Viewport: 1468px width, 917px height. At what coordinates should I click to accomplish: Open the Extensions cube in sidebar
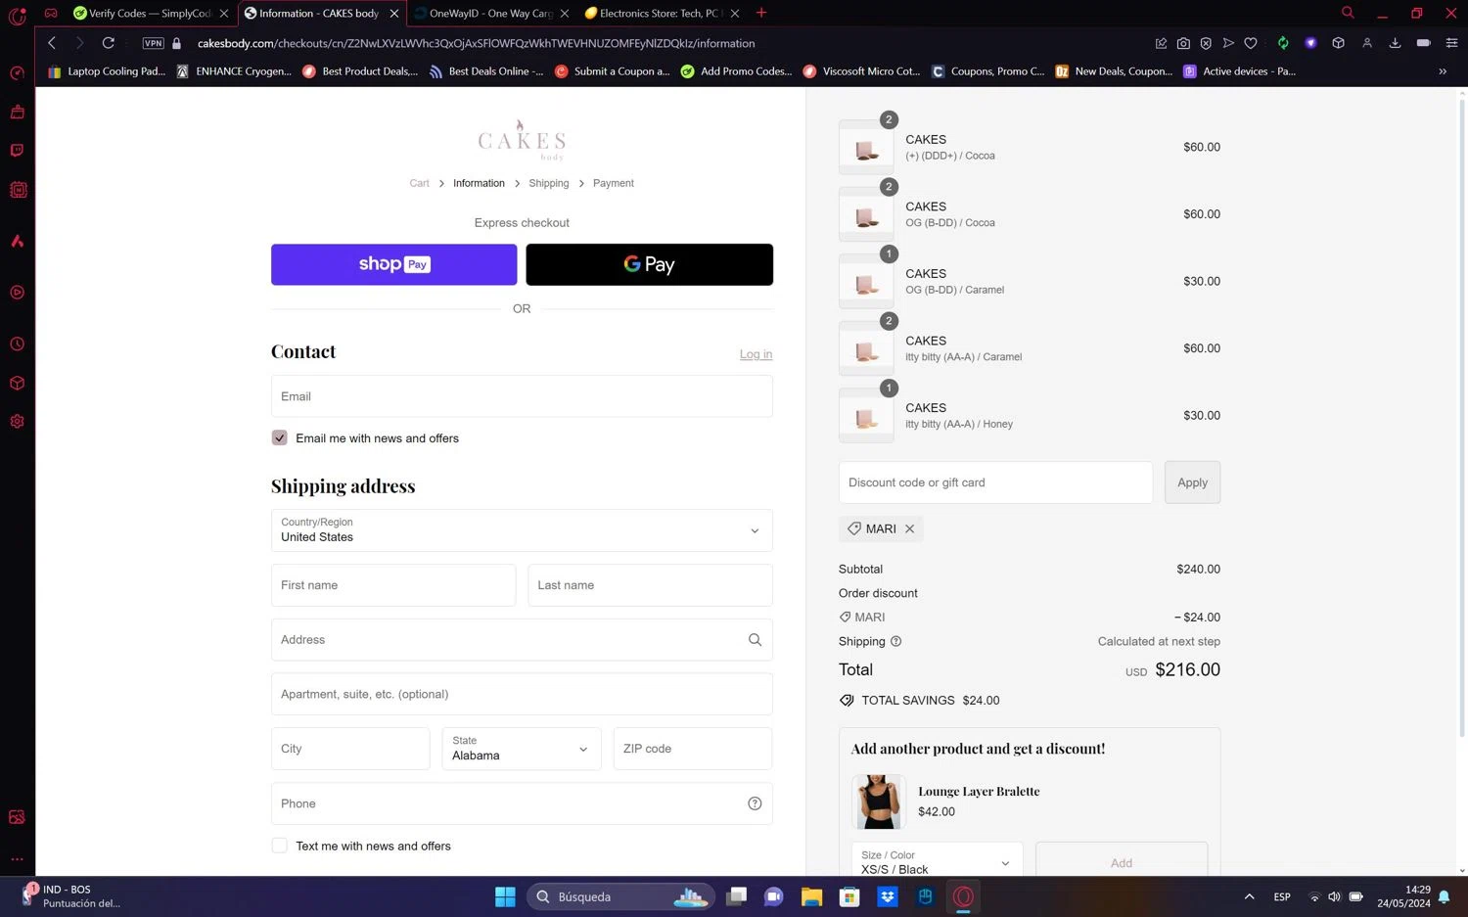[17, 383]
